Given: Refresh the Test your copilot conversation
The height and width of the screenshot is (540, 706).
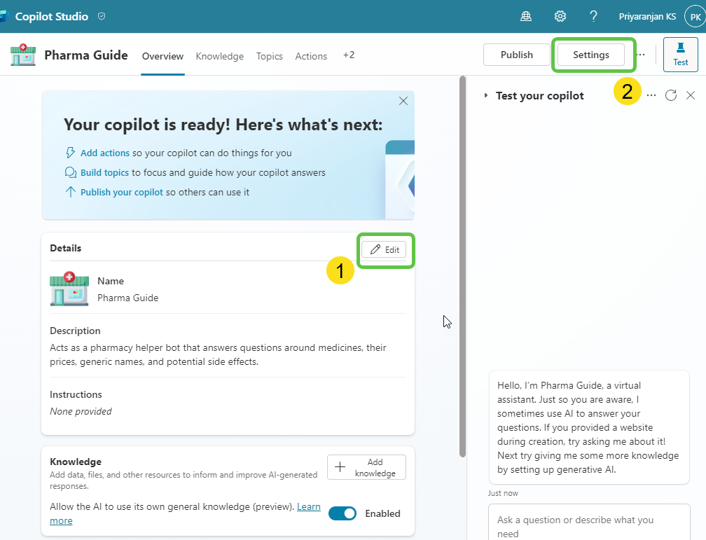Looking at the screenshot, I should pyautogui.click(x=670, y=95).
